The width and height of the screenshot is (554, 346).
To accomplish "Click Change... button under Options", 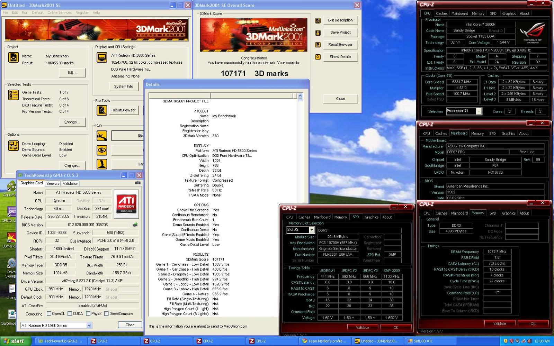I will [x=72, y=166].
